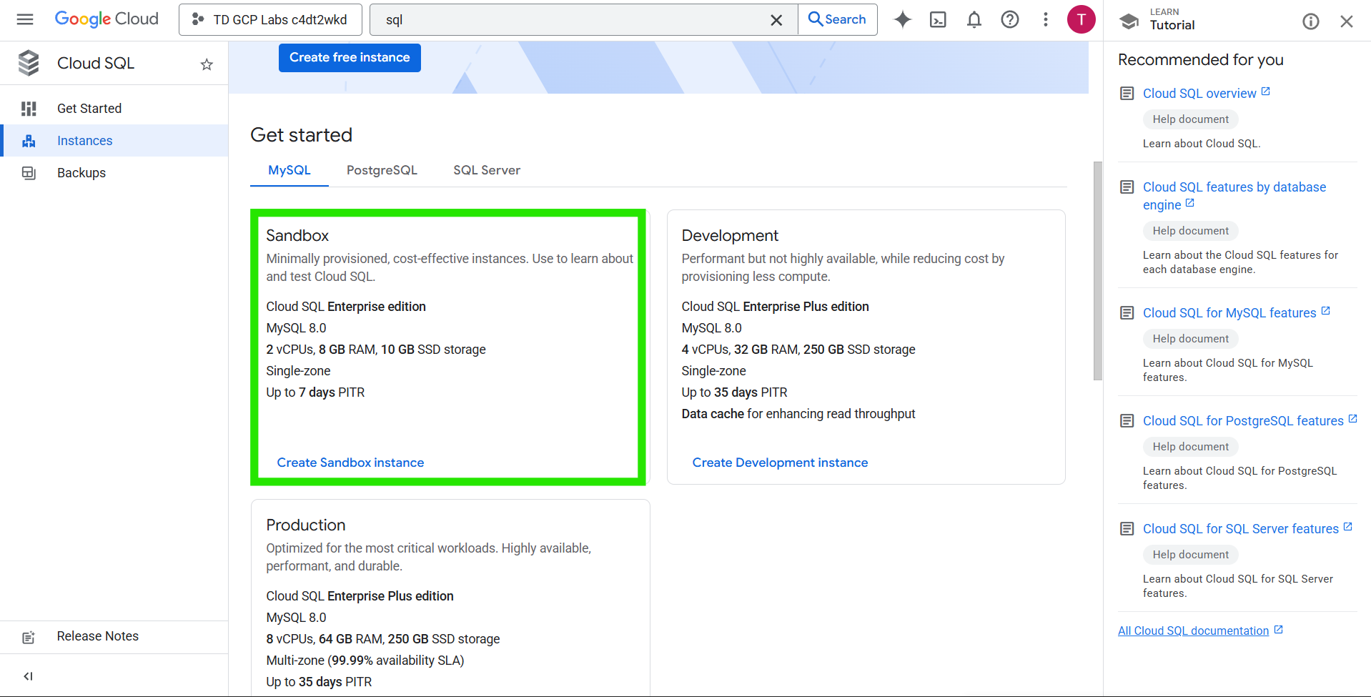Image resolution: width=1371 pixels, height=697 pixels.
Task: Open Cloud SQL for MySQL features link
Action: (1229, 313)
